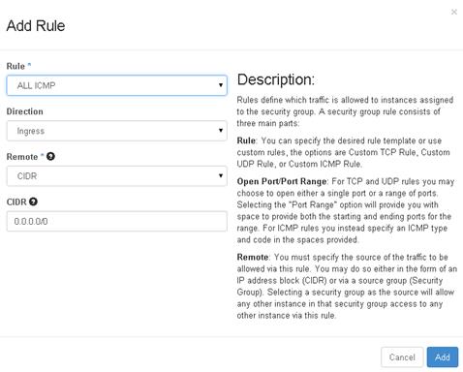Click the Add Rule dialog title
This screenshot has height=372, width=463.
pos(36,26)
